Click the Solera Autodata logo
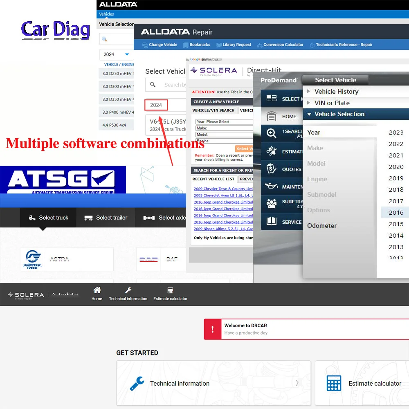The image size is (409, 409). click(x=43, y=295)
